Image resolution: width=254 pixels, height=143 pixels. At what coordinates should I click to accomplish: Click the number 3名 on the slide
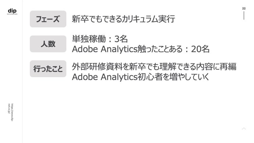pyautogui.click(x=121, y=39)
